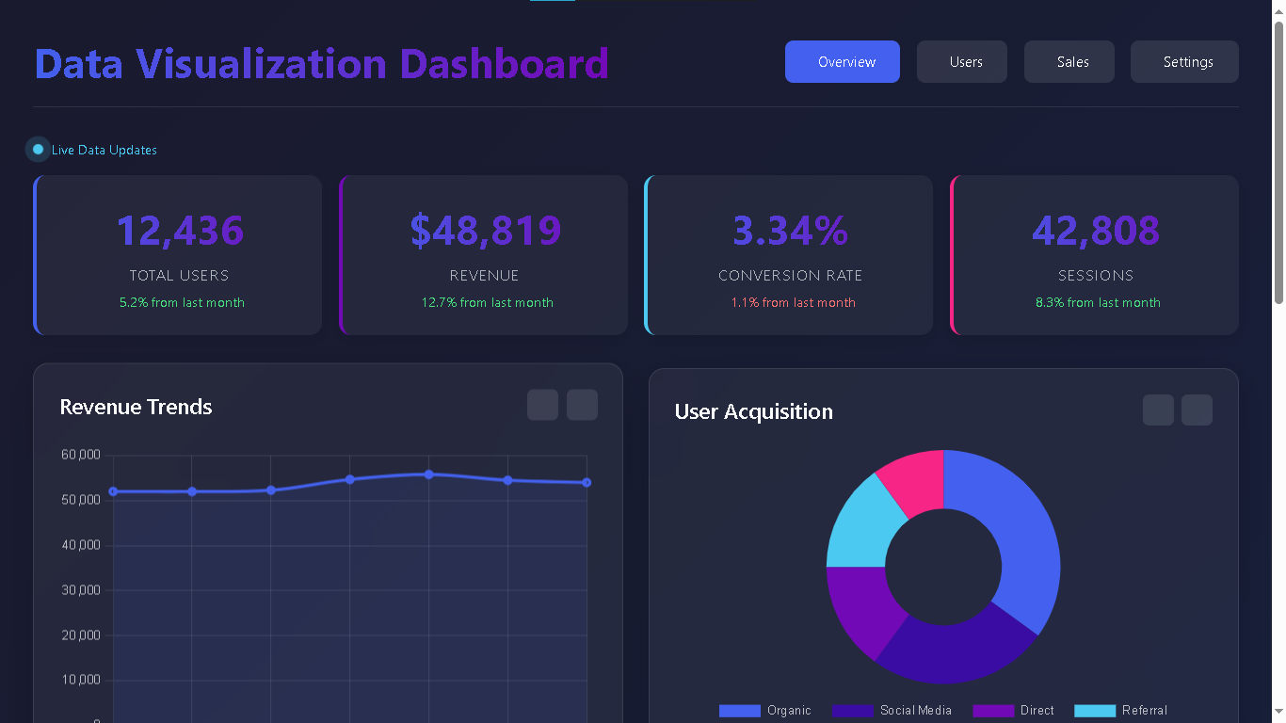Toggle Referral series in chart legend

pos(1120,711)
